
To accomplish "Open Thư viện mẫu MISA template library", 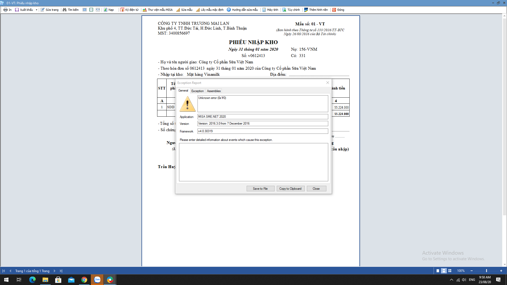I will (x=158, y=10).
